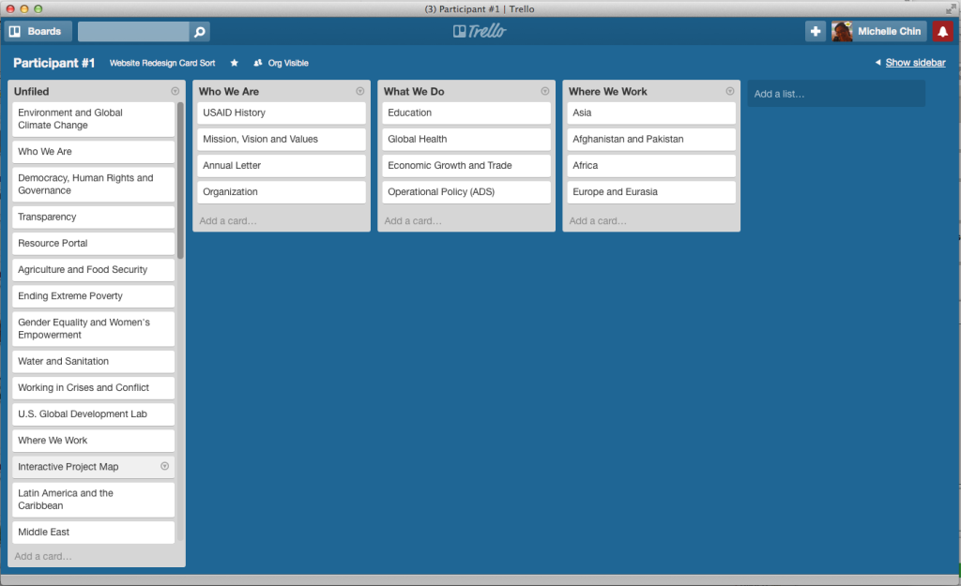Open the Who We Are card in Unfiled
The width and height of the screenshot is (961, 586).
[93, 151]
